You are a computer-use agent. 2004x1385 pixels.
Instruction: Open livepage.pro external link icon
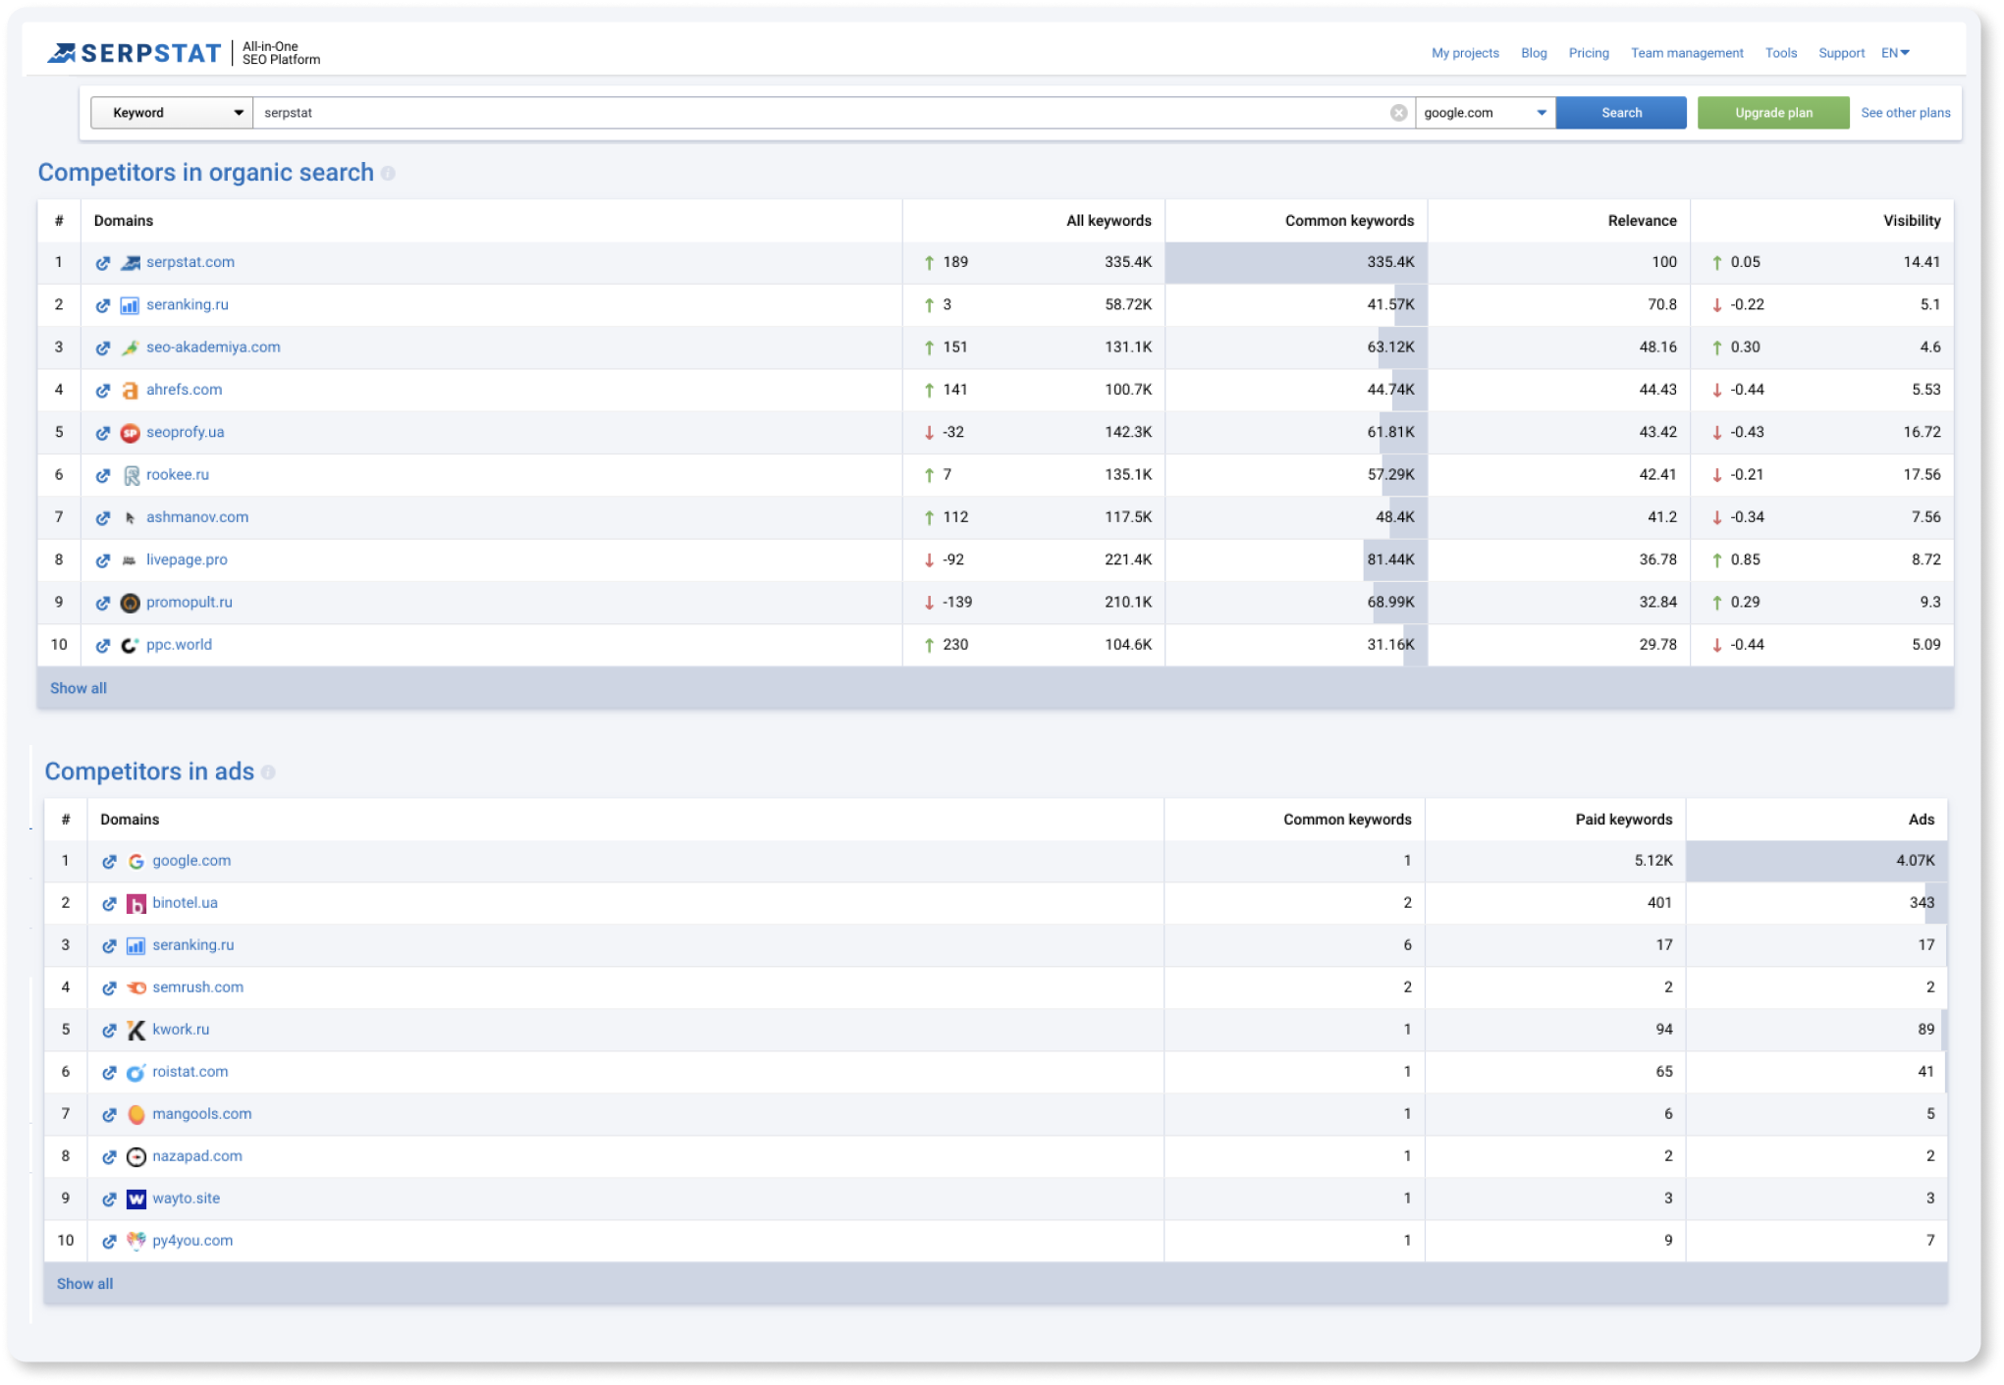(103, 560)
